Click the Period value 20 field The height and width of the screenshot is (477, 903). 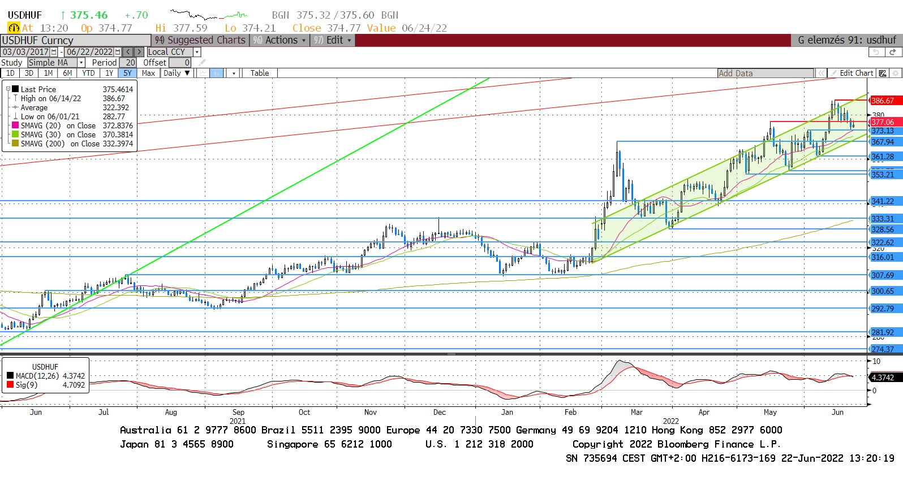[x=127, y=63]
